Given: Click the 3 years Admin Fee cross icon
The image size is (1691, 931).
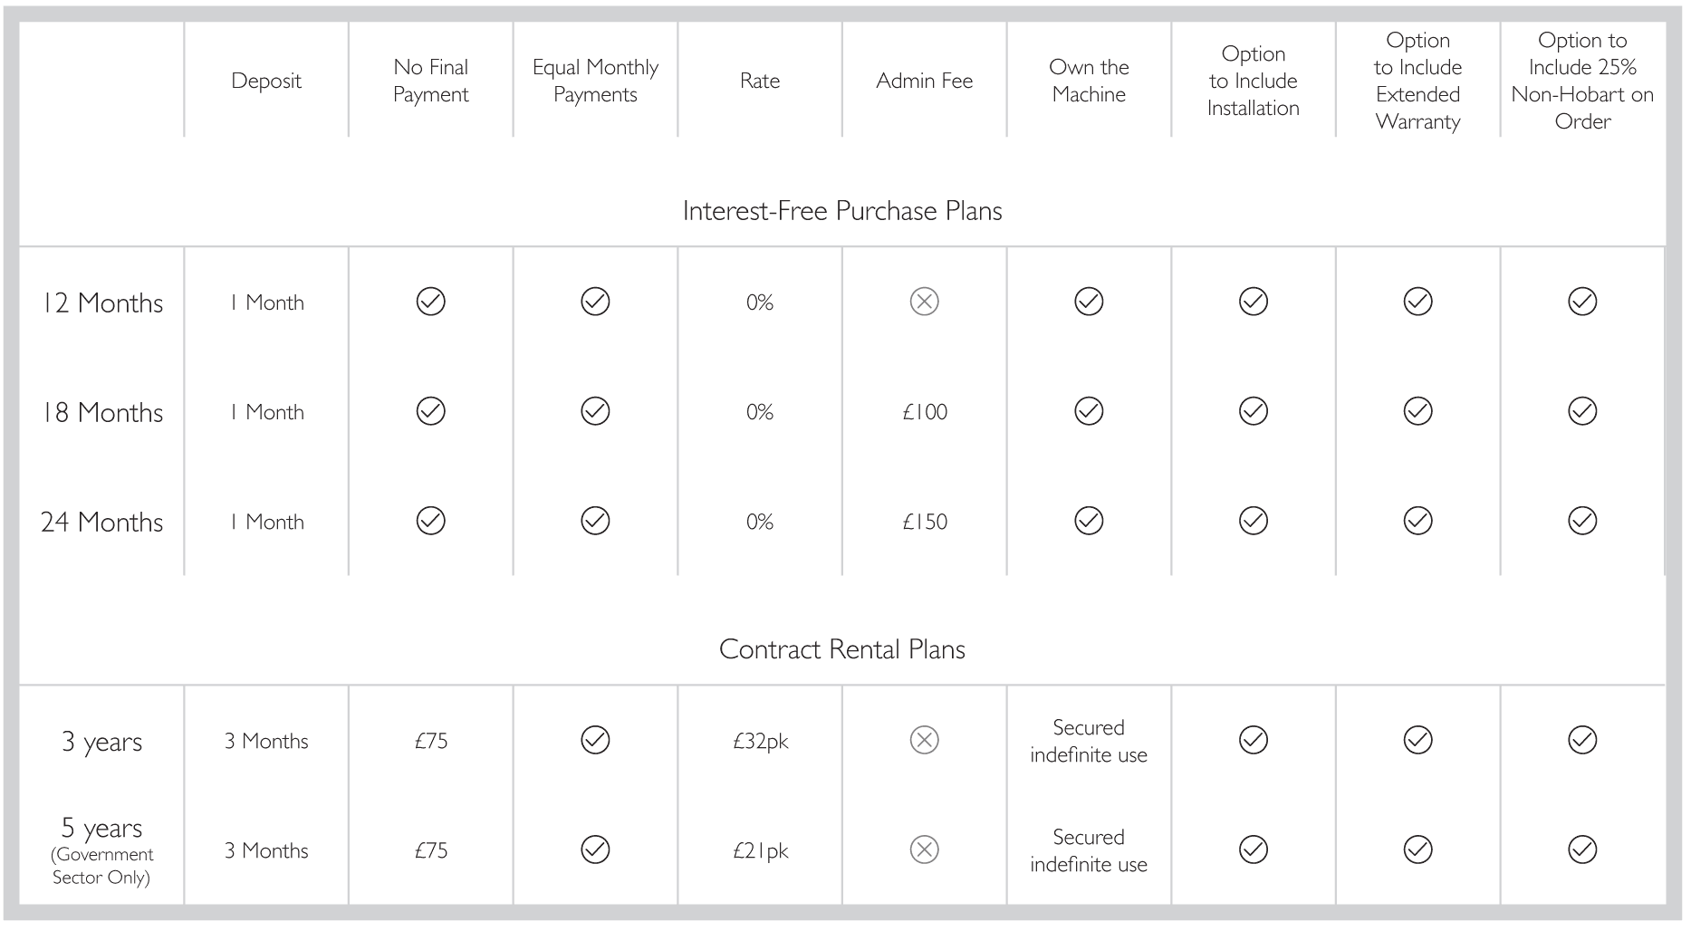Looking at the screenshot, I should pyautogui.click(x=924, y=740).
